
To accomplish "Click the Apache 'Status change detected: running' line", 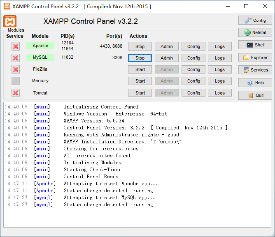I will (x=108, y=191).
